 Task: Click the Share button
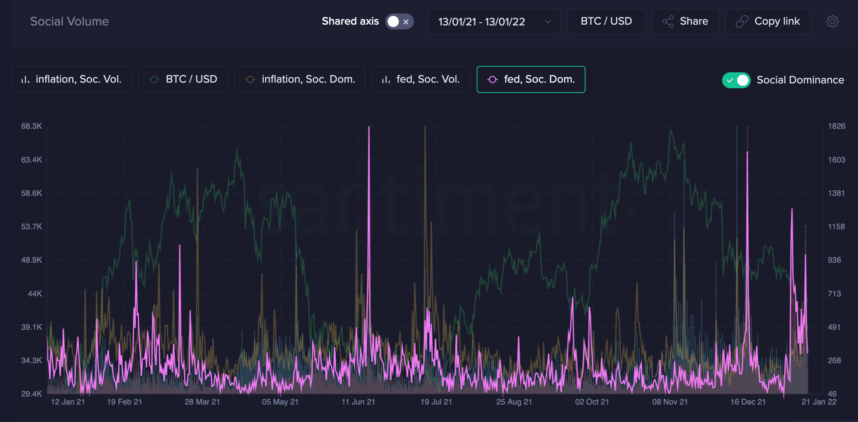point(685,21)
